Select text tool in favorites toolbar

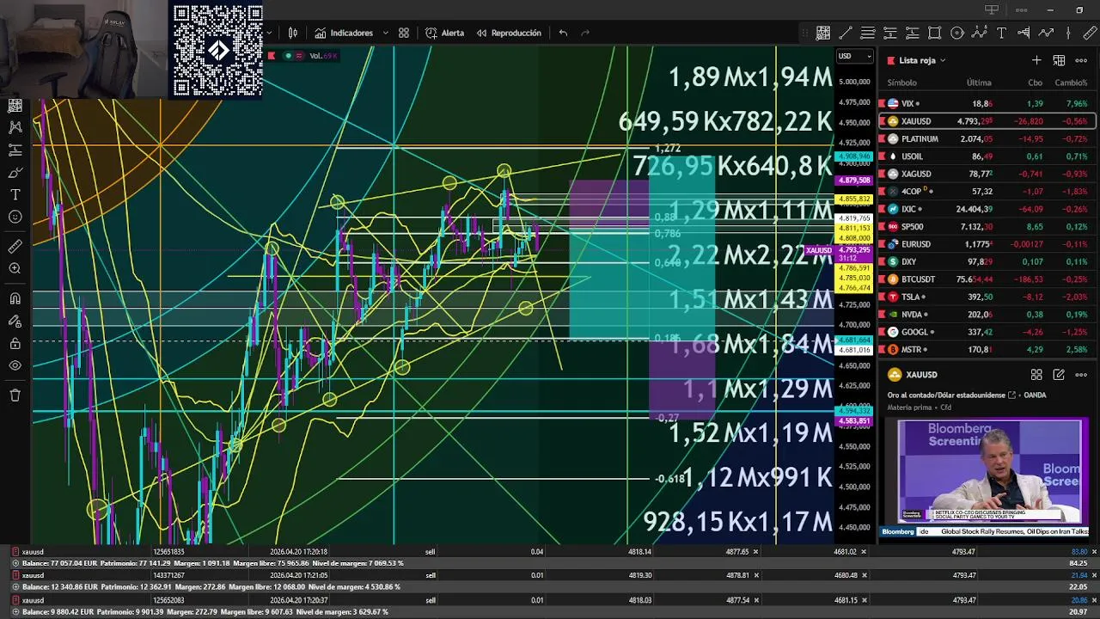1002,33
